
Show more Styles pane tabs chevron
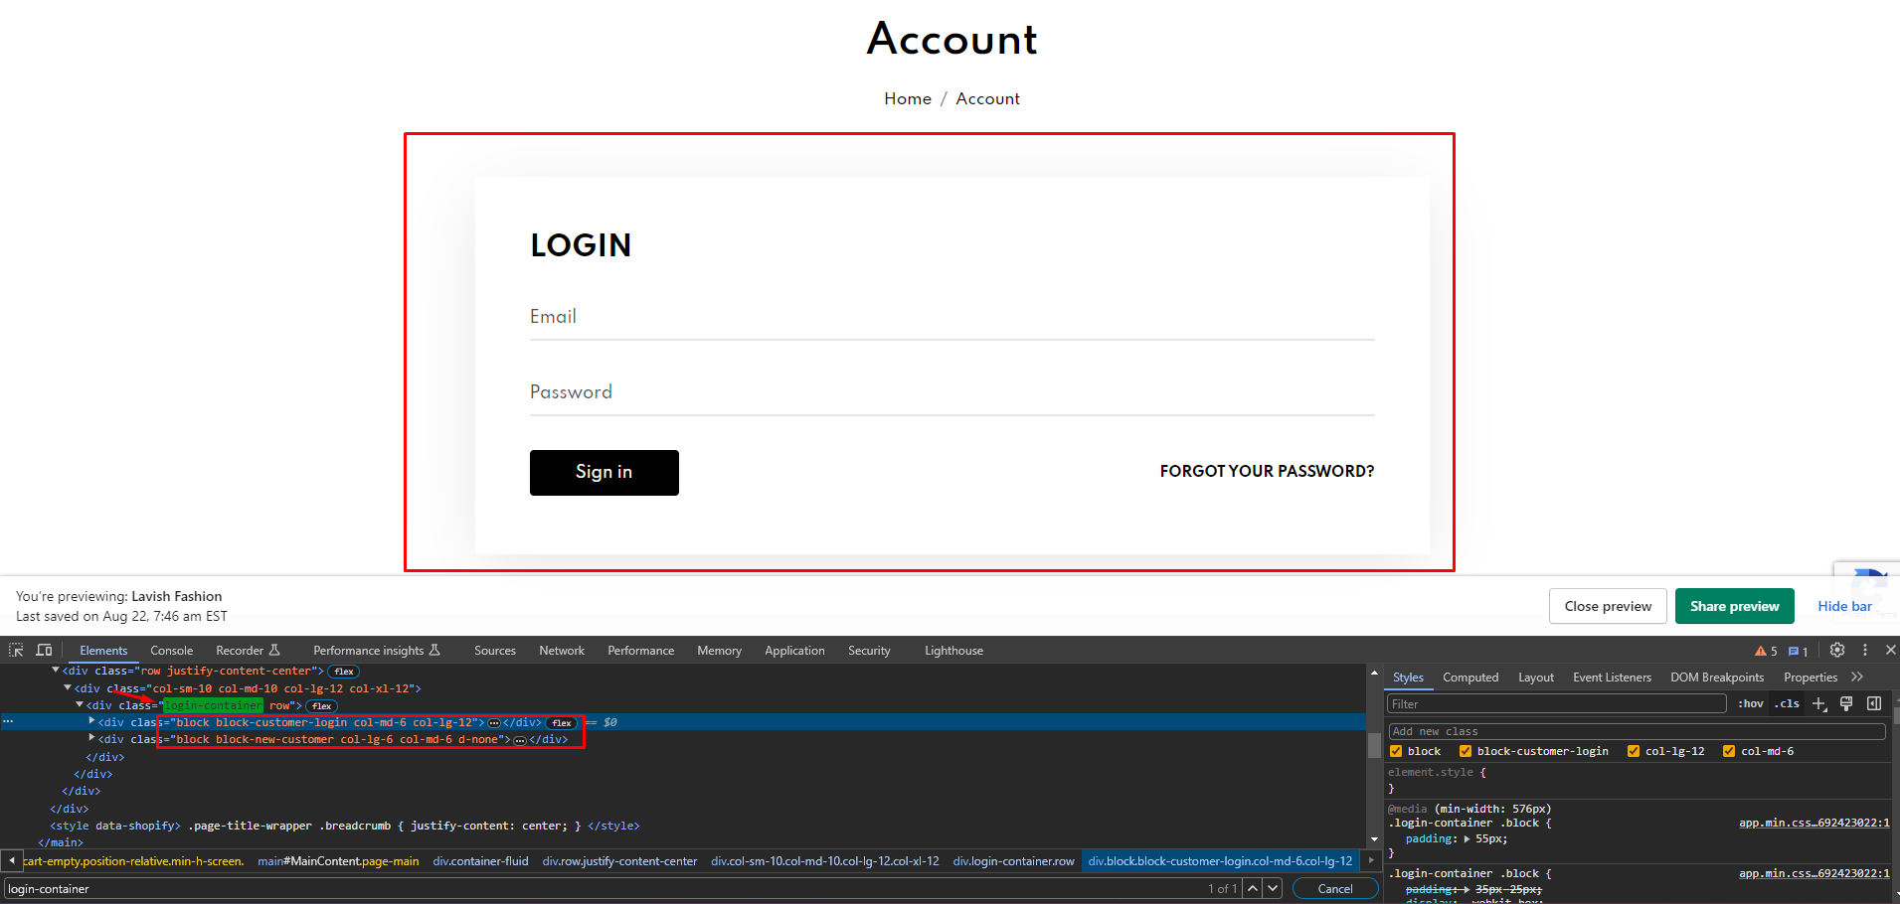coord(1857,677)
